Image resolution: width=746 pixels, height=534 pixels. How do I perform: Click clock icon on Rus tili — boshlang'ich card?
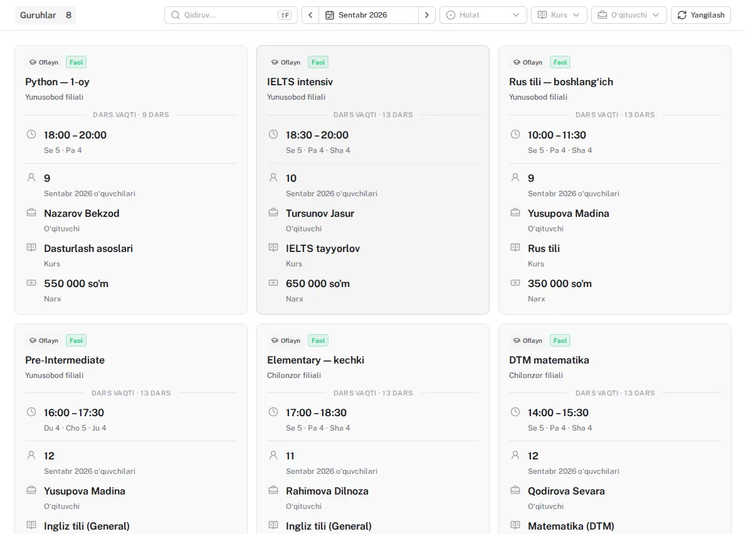tap(515, 135)
